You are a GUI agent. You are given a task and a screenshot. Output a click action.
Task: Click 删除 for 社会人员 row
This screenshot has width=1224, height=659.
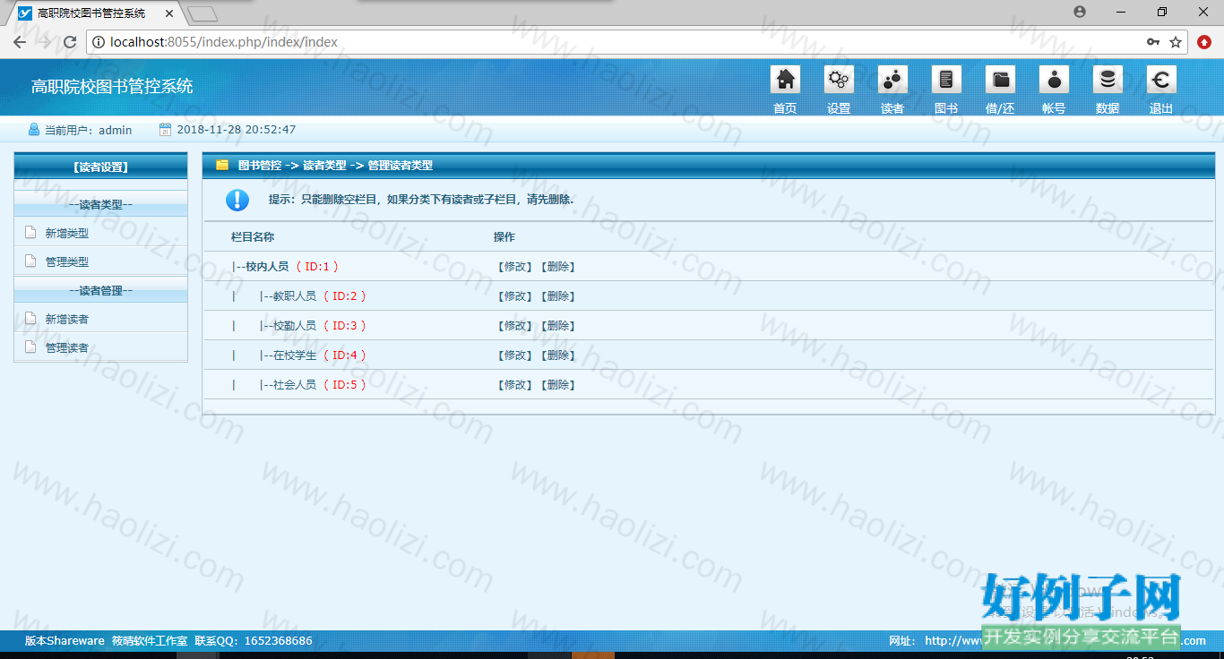click(x=557, y=385)
